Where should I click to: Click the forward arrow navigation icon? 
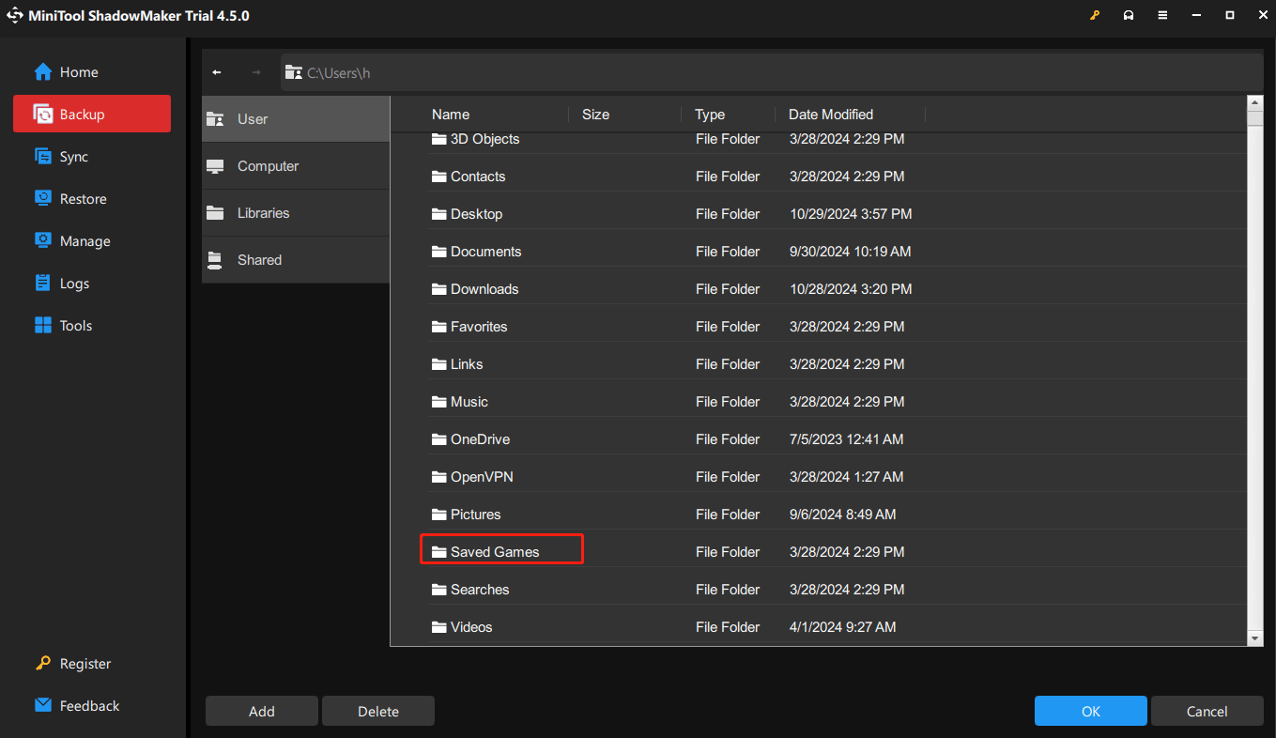256,72
